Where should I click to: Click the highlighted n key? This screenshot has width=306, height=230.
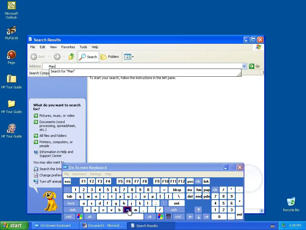click(x=127, y=210)
